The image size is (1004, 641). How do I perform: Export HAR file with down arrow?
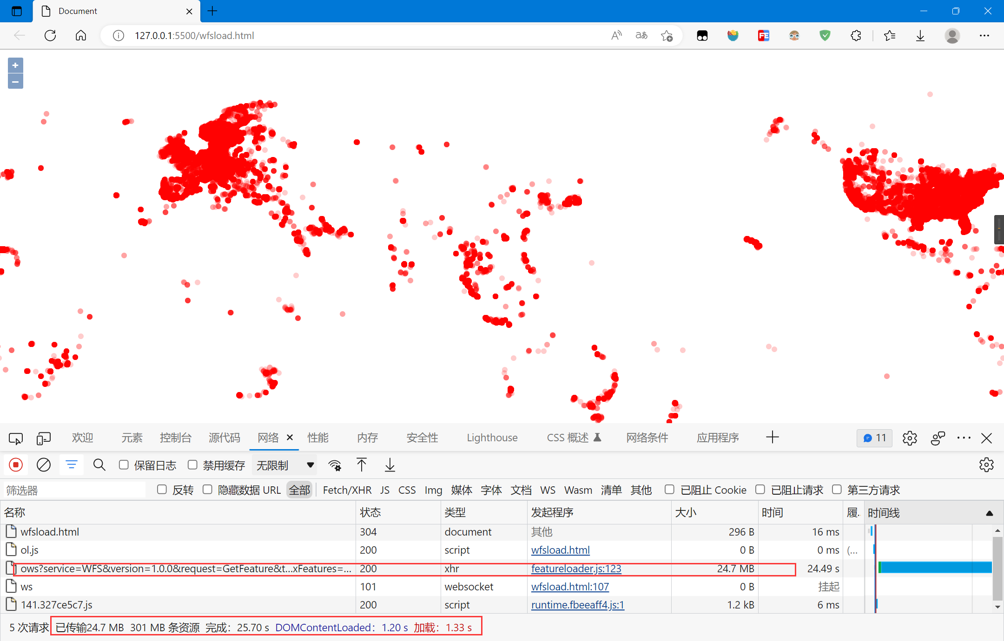(390, 464)
